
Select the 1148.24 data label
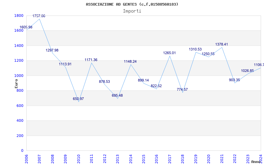click(x=130, y=61)
